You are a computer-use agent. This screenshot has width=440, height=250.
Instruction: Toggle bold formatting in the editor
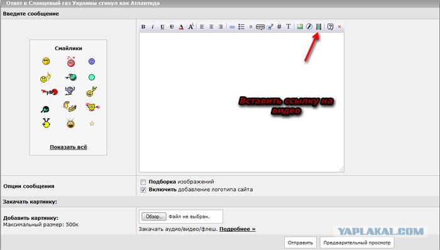coord(143,26)
